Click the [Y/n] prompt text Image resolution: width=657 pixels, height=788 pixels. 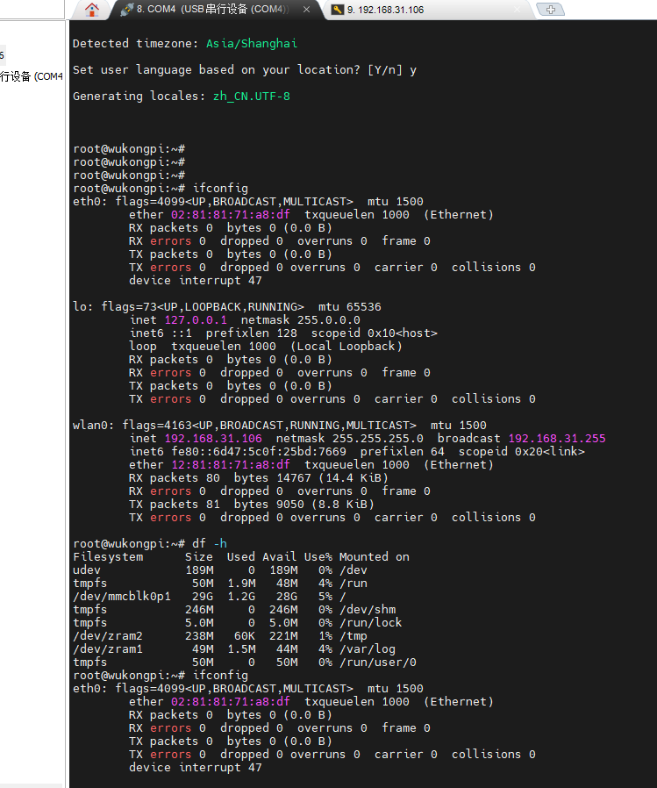[385, 70]
